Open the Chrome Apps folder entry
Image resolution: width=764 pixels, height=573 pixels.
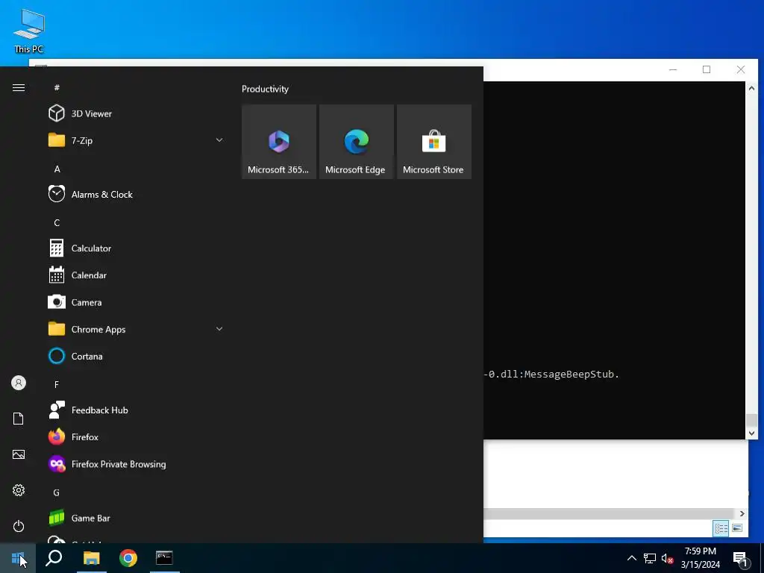[x=134, y=329]
